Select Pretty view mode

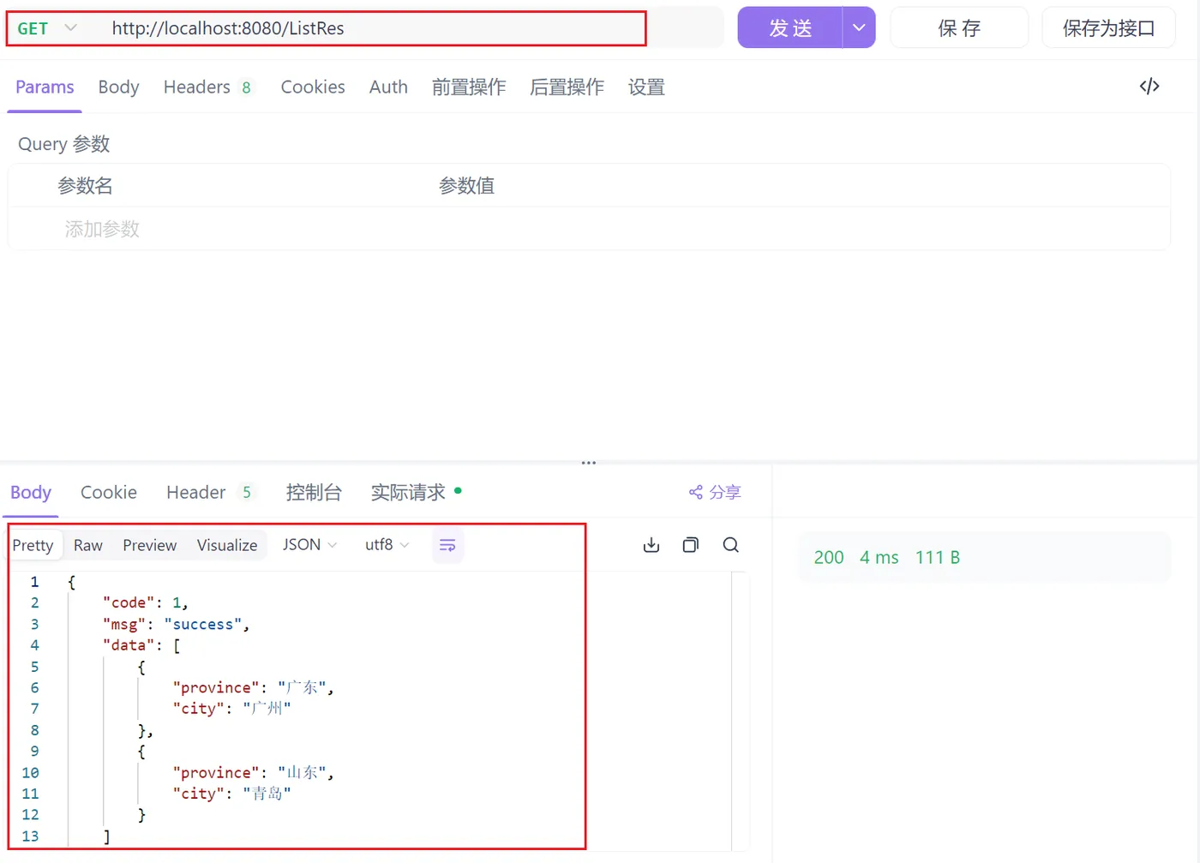pyautogui.click(x=33, y=545)
